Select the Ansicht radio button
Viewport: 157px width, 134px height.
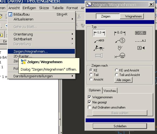91,79
